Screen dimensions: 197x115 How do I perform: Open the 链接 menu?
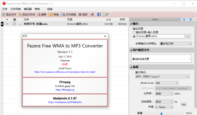[x=50, y=9]
